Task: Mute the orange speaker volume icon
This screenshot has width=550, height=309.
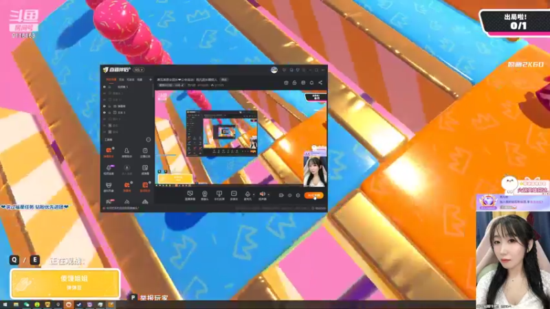Action: (263, 194)
